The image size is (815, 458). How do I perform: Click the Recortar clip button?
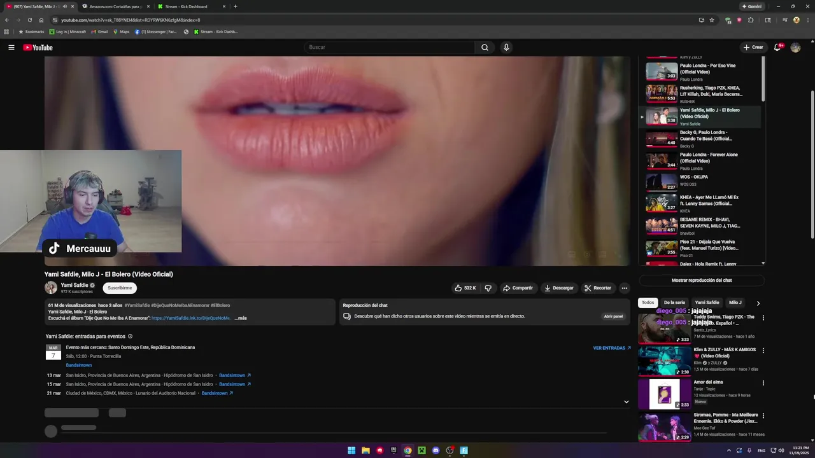pos(598,288)
